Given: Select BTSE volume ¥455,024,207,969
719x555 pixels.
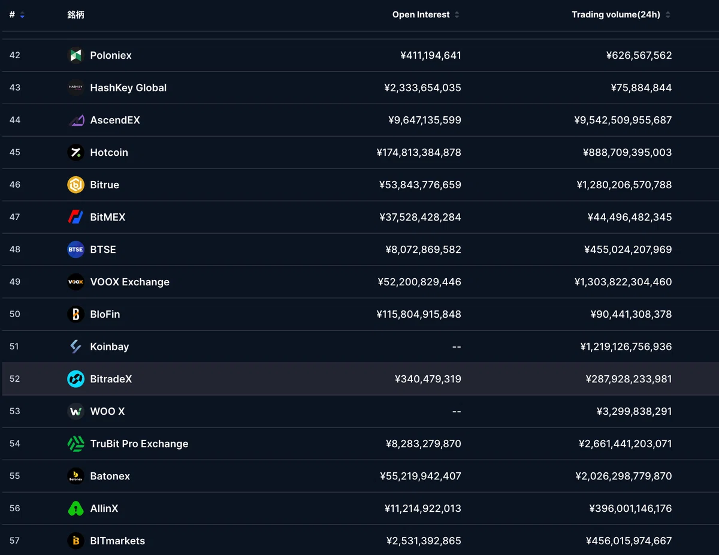Looking at the screenshot, I should coord(628,249).
